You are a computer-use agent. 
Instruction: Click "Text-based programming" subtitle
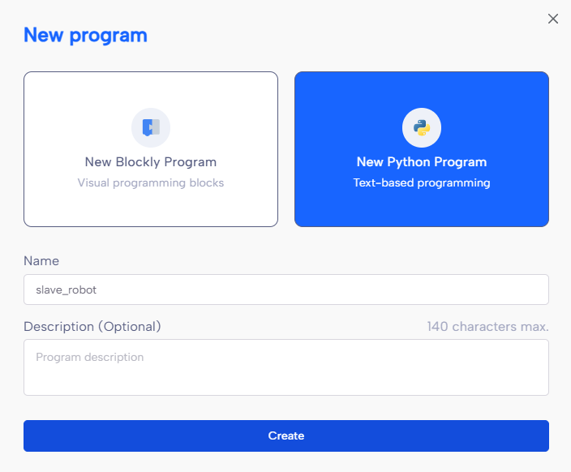pos(422,182)
